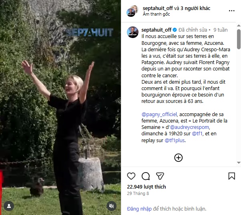The height and width of the screenshot is (215, 241).
Task: Click Âm thanh gốc audio link
Action: 156,14
